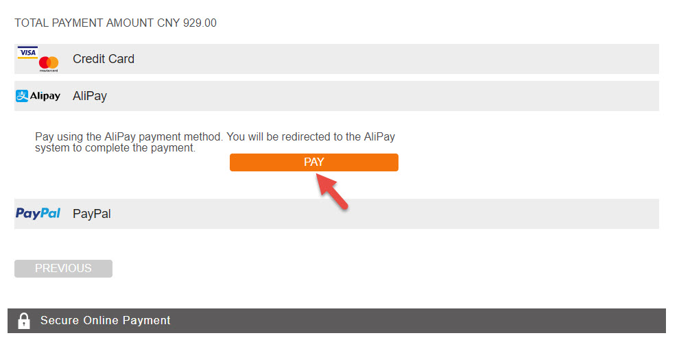The image size is (679, 353).
Task: Go back with the PREVIOUS button
Action: pyautogui.click(x=63, y=269)
